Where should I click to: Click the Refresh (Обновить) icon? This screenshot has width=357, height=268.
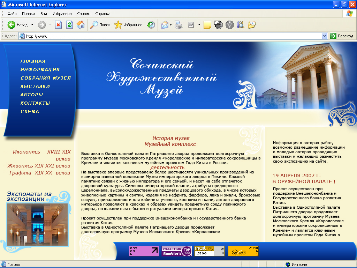tap(69, 25)
